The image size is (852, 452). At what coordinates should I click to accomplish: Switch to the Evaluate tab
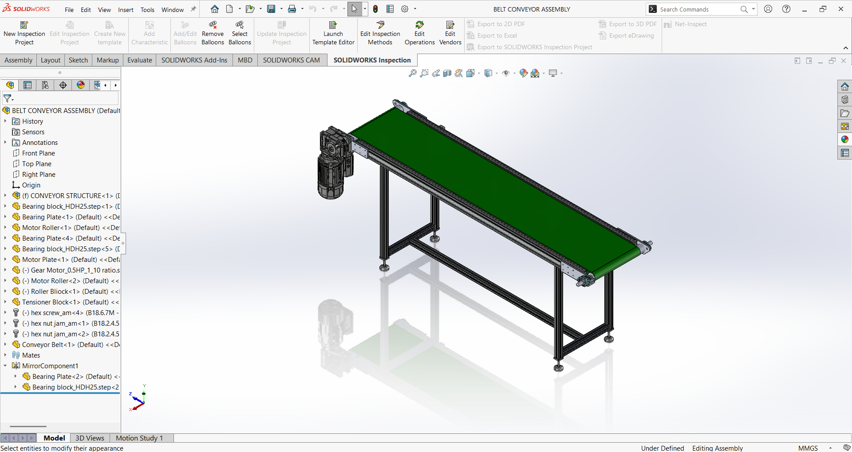pos(139,60)
